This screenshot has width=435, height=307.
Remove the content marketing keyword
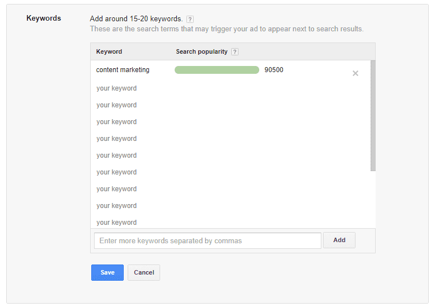click(x=355, y=73)
